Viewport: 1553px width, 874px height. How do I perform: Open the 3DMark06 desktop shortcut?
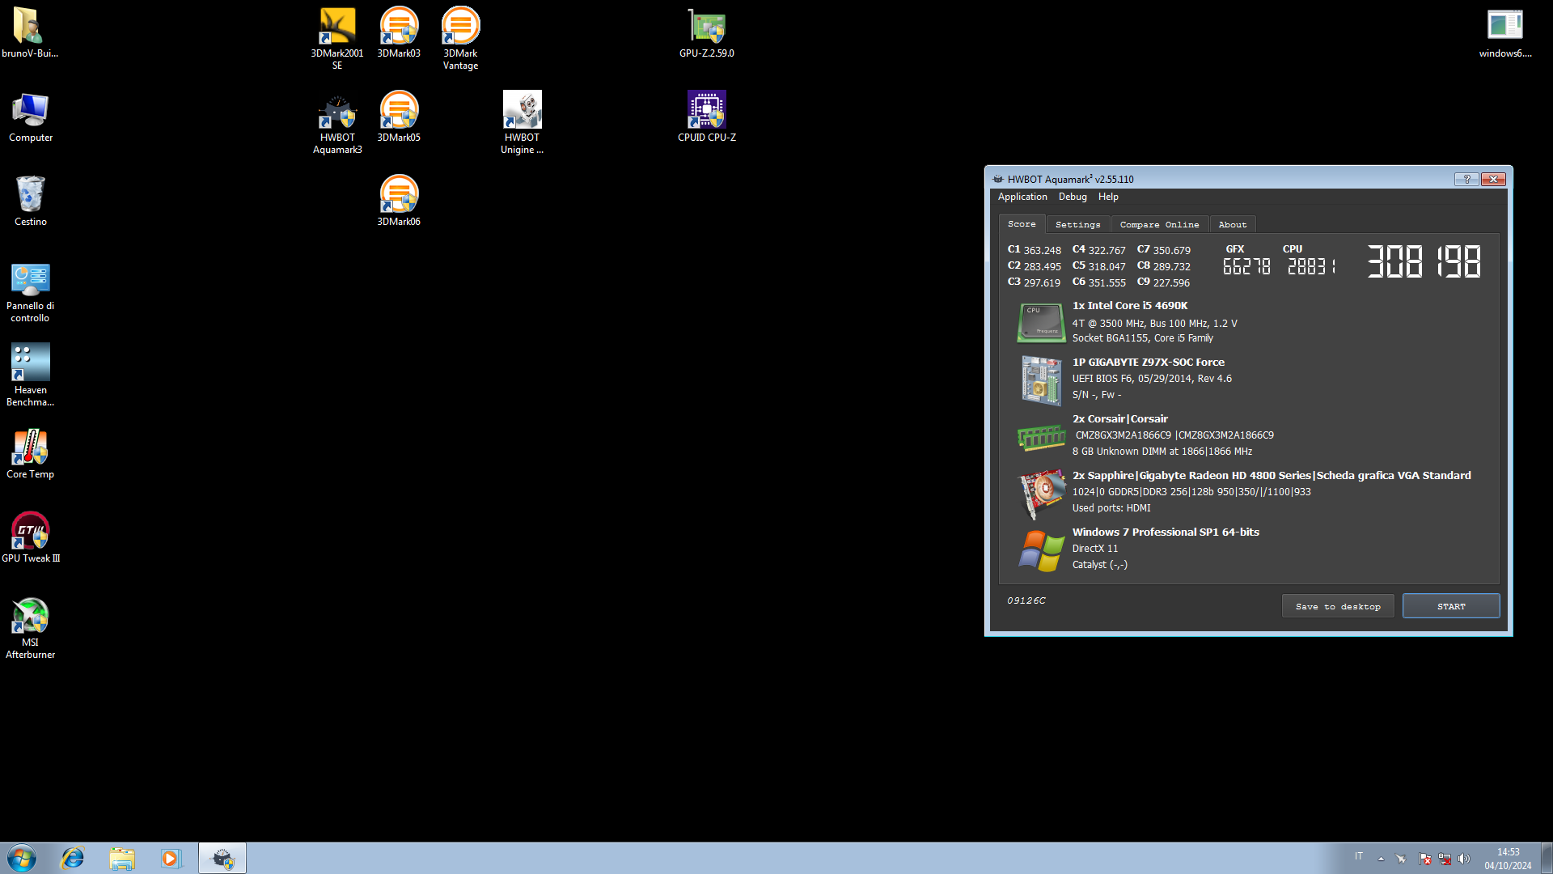point(399,201)
